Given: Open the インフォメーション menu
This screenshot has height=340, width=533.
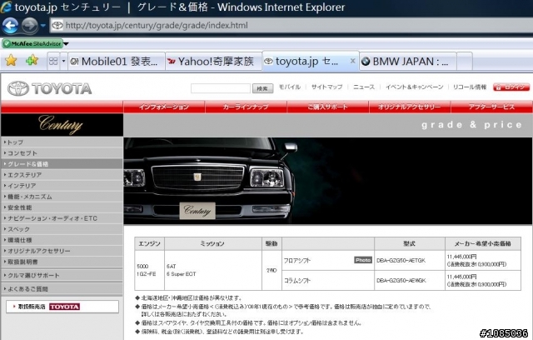Looking at the screenshot, I should coord(164,107).
